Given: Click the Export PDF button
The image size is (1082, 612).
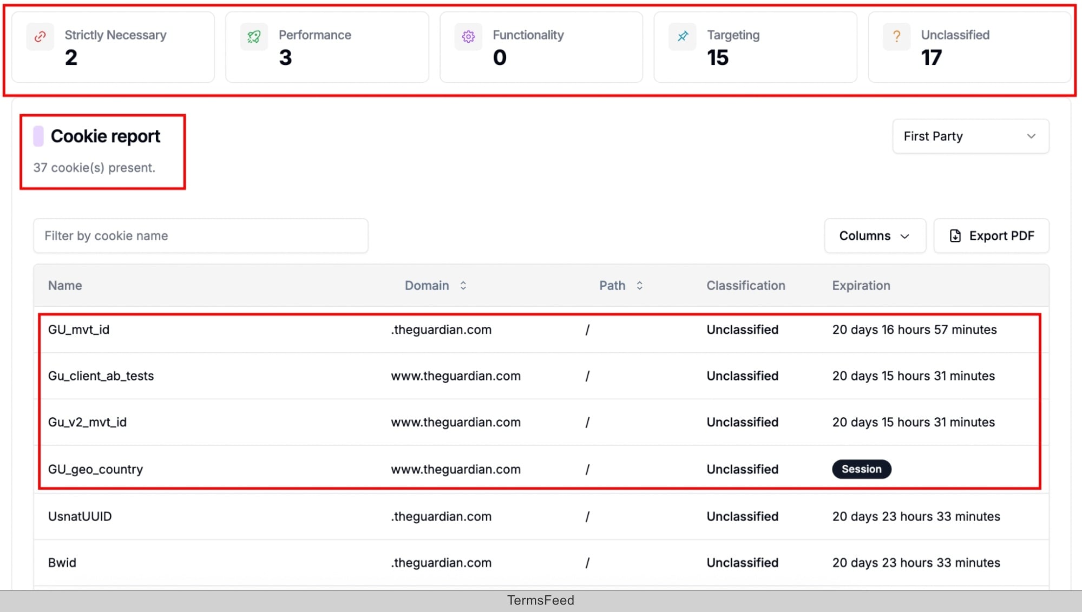Looking at the screenshot, I should point(991,236).
